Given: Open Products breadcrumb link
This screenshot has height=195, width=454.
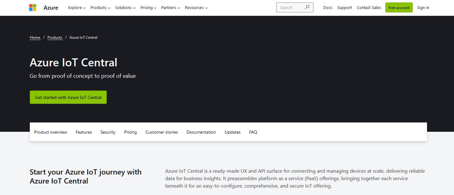Looking at the screenshot, I should pos(55,37).
